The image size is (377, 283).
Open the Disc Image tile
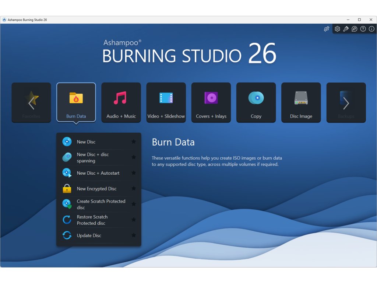click(301, 102)
